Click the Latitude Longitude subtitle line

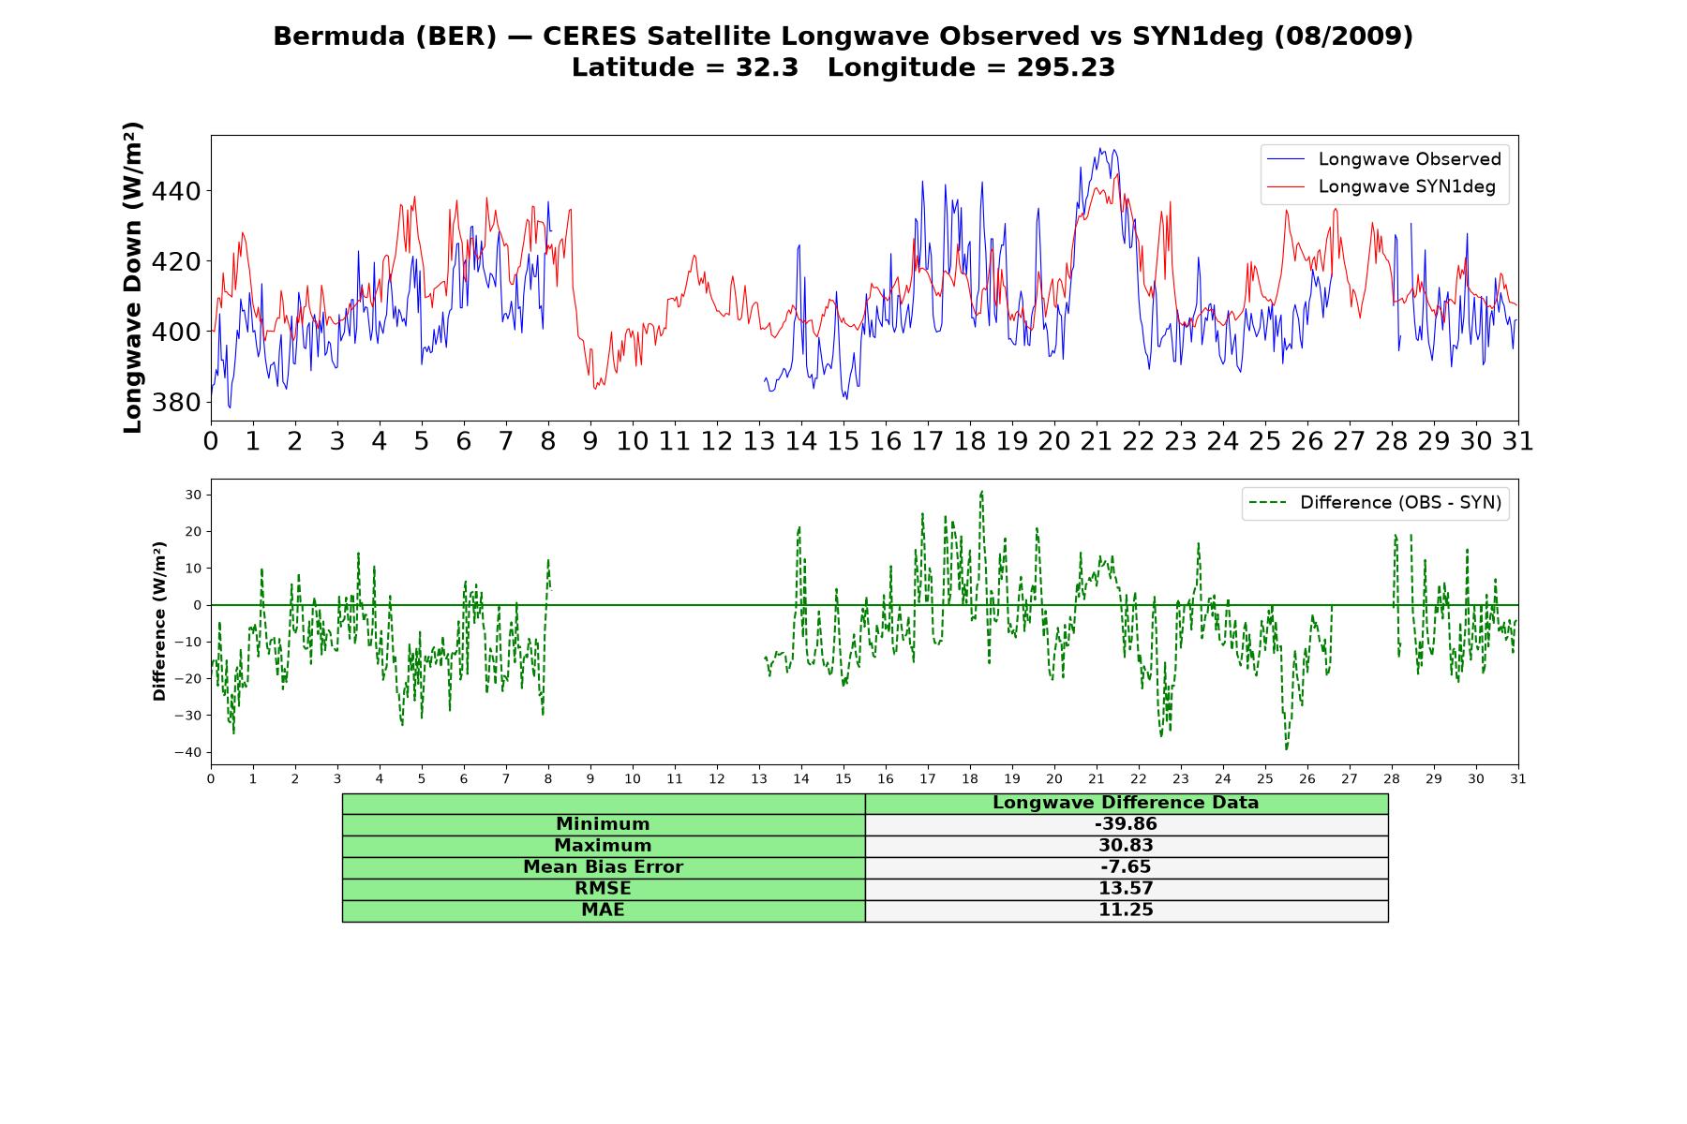point(843,67)
